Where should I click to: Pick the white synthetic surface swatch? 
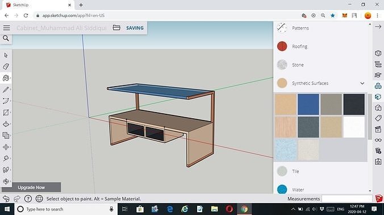(354, 127)
